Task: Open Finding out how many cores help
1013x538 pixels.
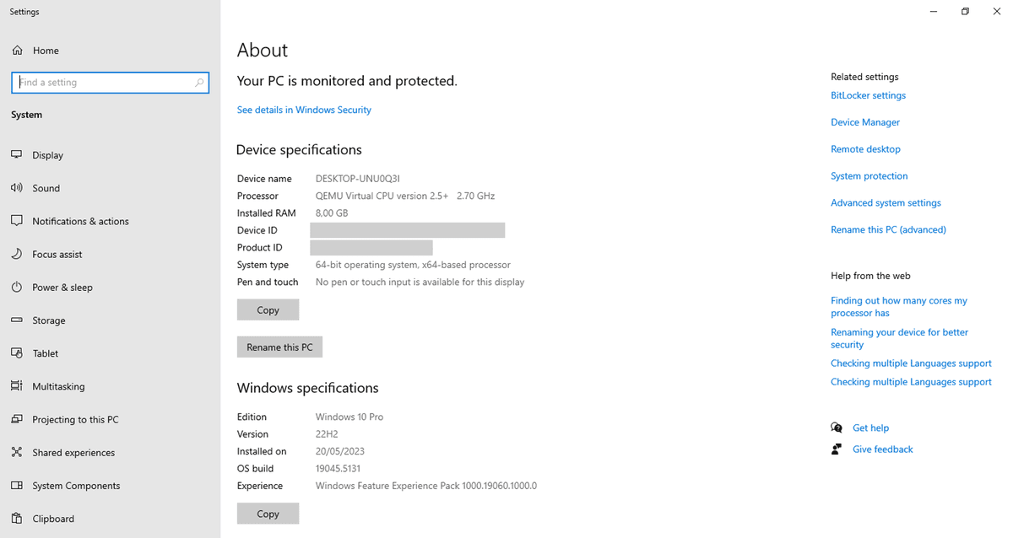Action: point(899,307)
